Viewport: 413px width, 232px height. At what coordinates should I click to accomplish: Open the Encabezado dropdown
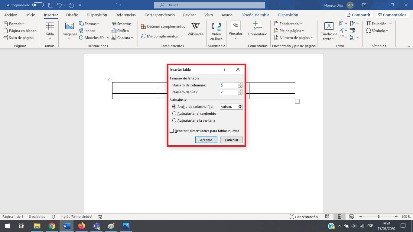click(x=288, y=24)
